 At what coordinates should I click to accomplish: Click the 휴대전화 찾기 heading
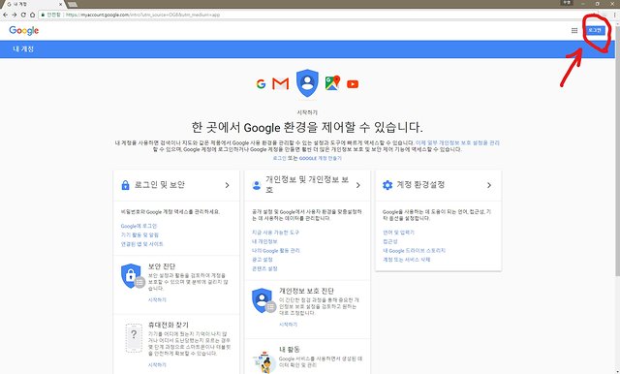pyautogui.click(x=169, y=326)
